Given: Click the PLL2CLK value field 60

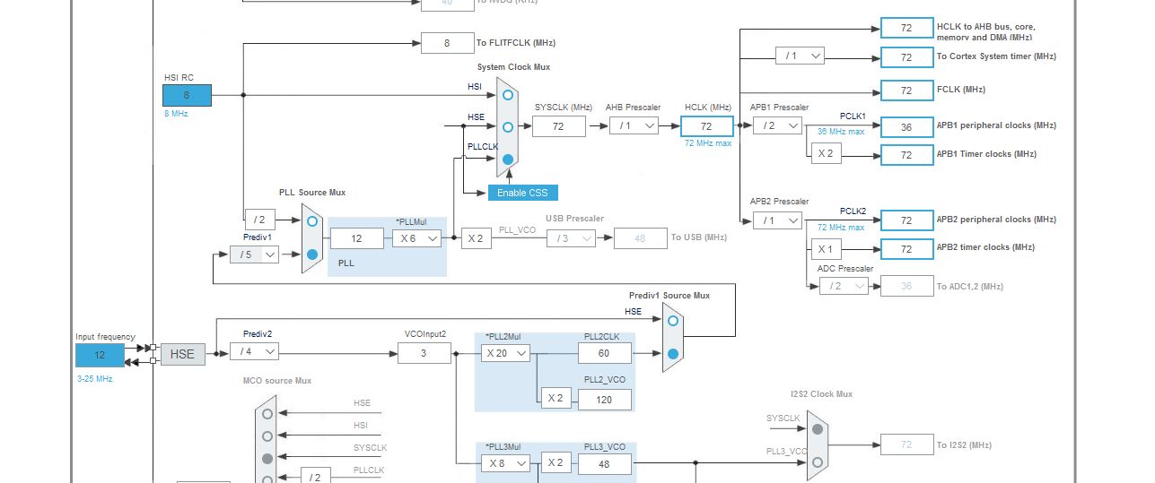Looking at the screenshot, I should coord(605,354).
